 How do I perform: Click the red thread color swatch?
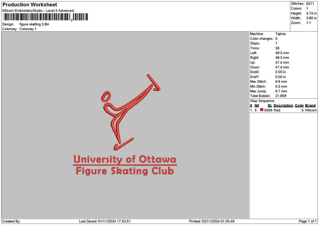coord(262,110)
